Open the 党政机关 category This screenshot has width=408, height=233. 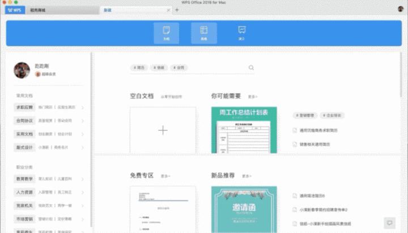[24, 206]
